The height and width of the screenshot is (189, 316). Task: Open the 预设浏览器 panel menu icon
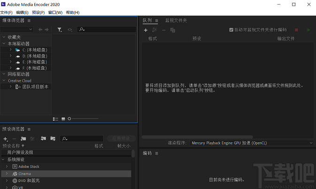[x=29, y=129]
